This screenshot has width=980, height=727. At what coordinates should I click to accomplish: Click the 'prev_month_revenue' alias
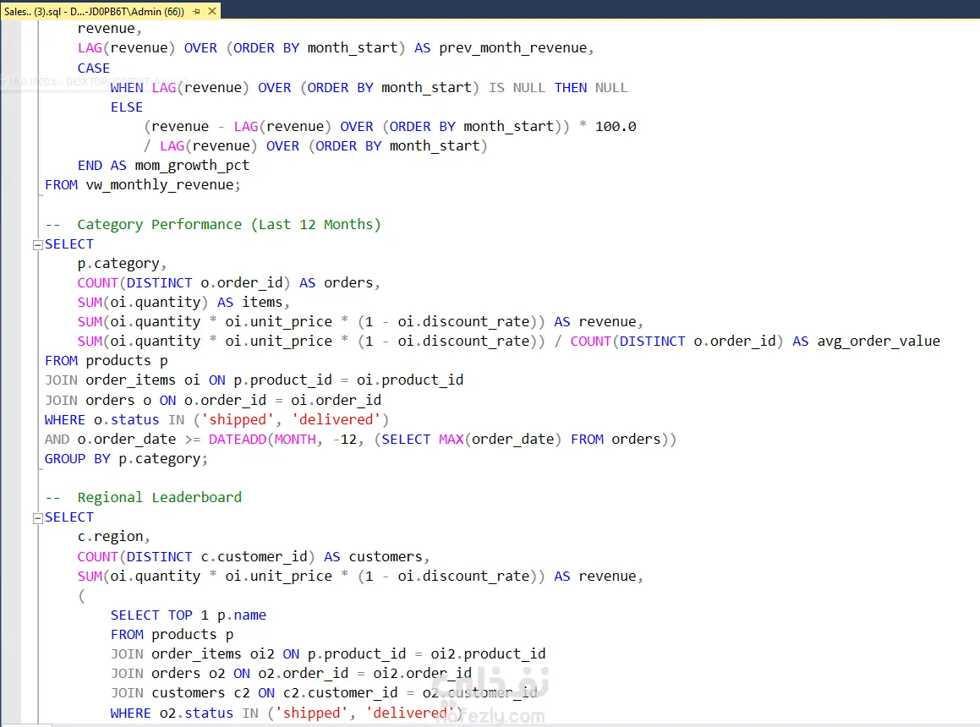click(x=515, y=48)
